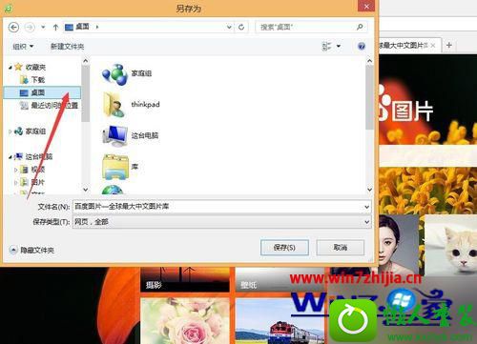Click the Forward navigation arrow
Image resolution: width=477 pixels, height=344 pixels.
point(30,28)
